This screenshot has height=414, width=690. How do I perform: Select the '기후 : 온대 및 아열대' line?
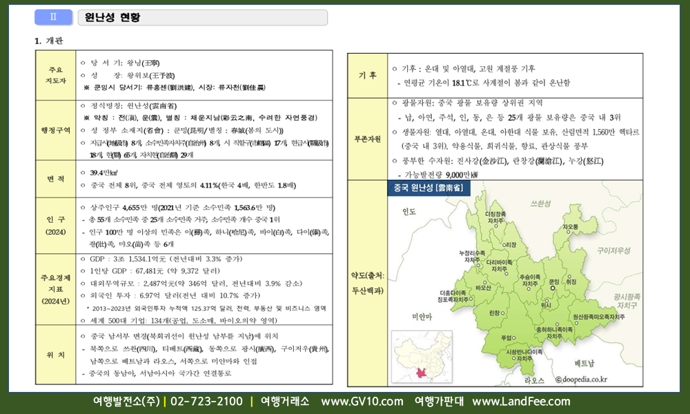[464, 68]
